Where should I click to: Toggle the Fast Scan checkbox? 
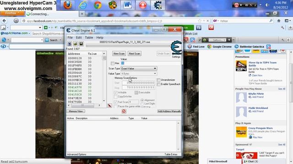coord(115,102)
